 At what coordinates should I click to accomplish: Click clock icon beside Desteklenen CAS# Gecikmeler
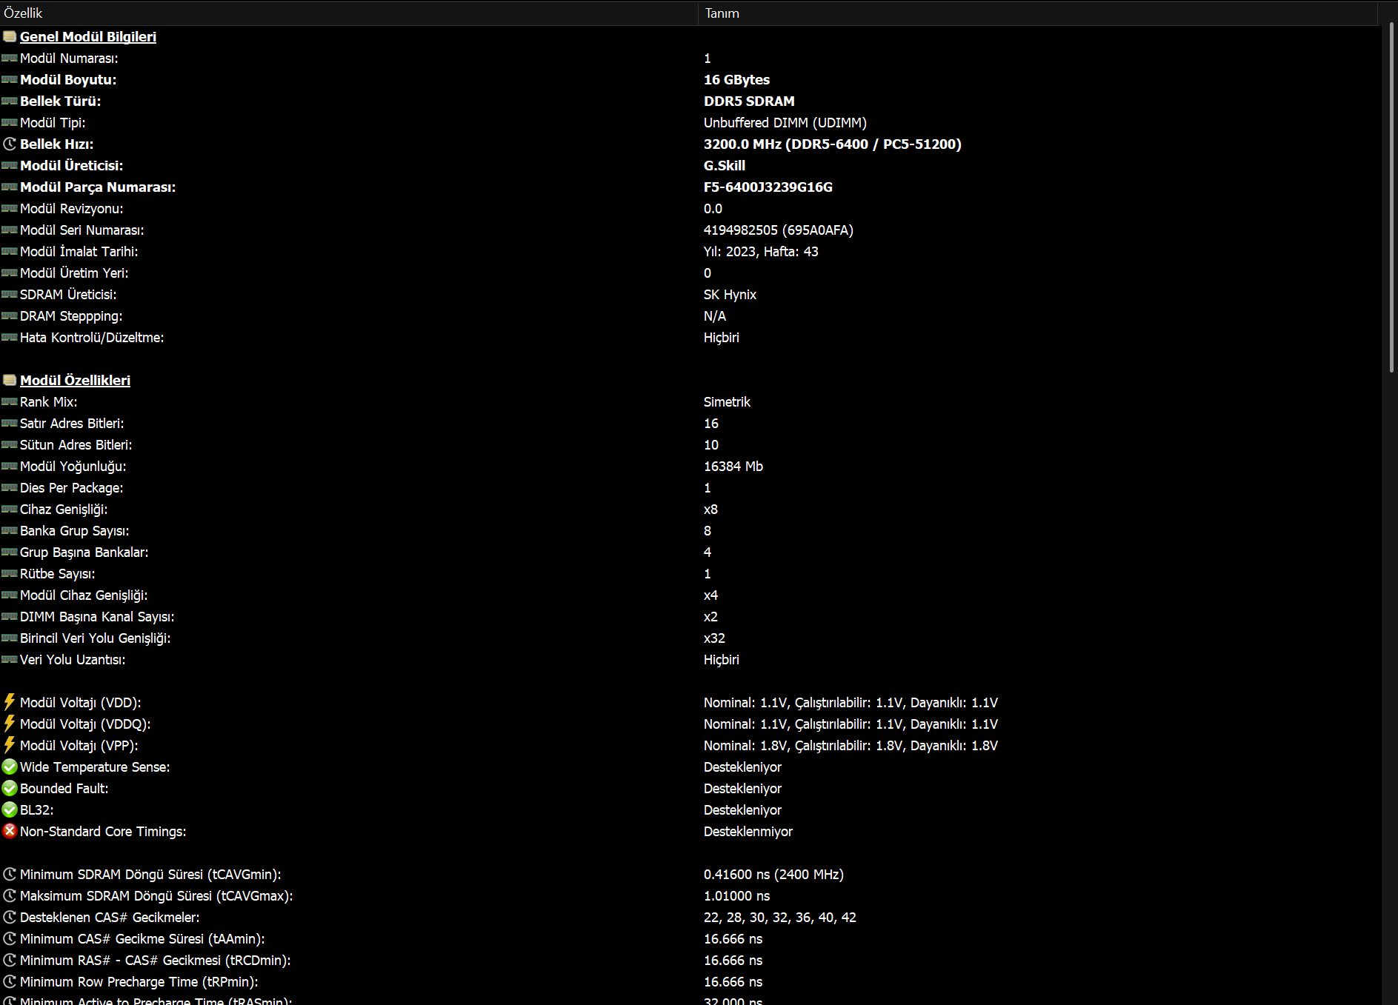click(x=10, y=917)
